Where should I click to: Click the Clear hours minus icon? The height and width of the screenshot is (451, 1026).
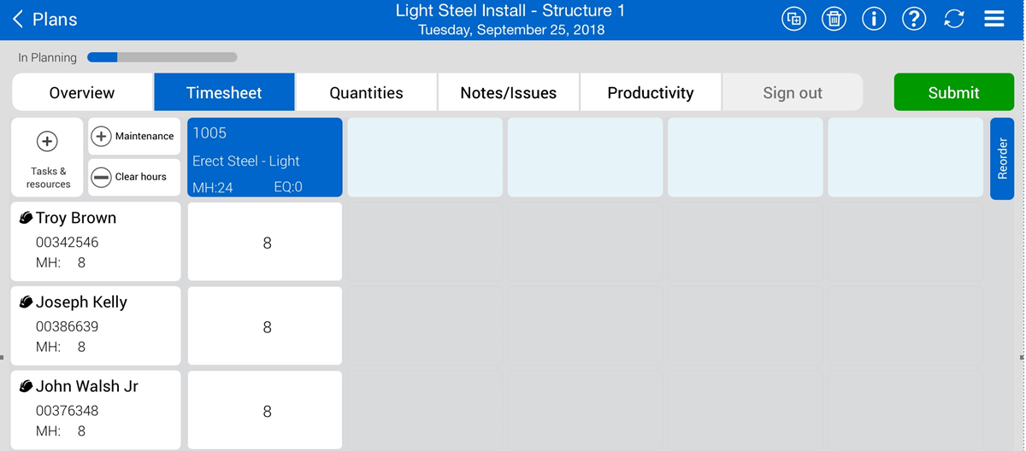[101, 177]
